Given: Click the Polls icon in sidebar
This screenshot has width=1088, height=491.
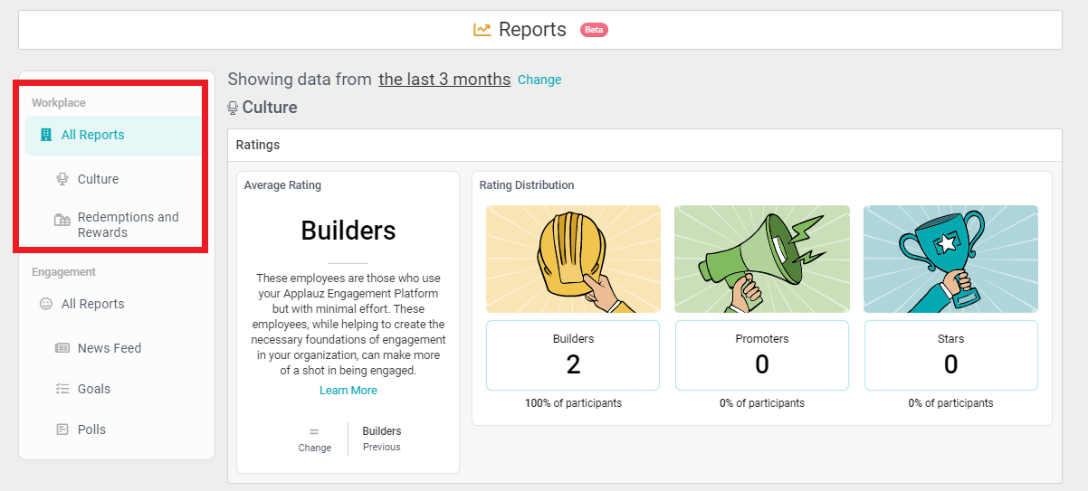Looking at the screenshot, I should pos(62,430).
